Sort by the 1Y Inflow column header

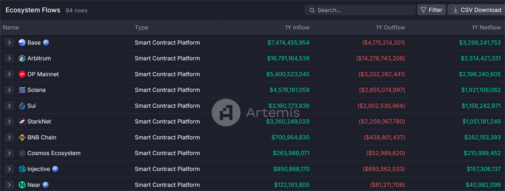pos(297,28)
